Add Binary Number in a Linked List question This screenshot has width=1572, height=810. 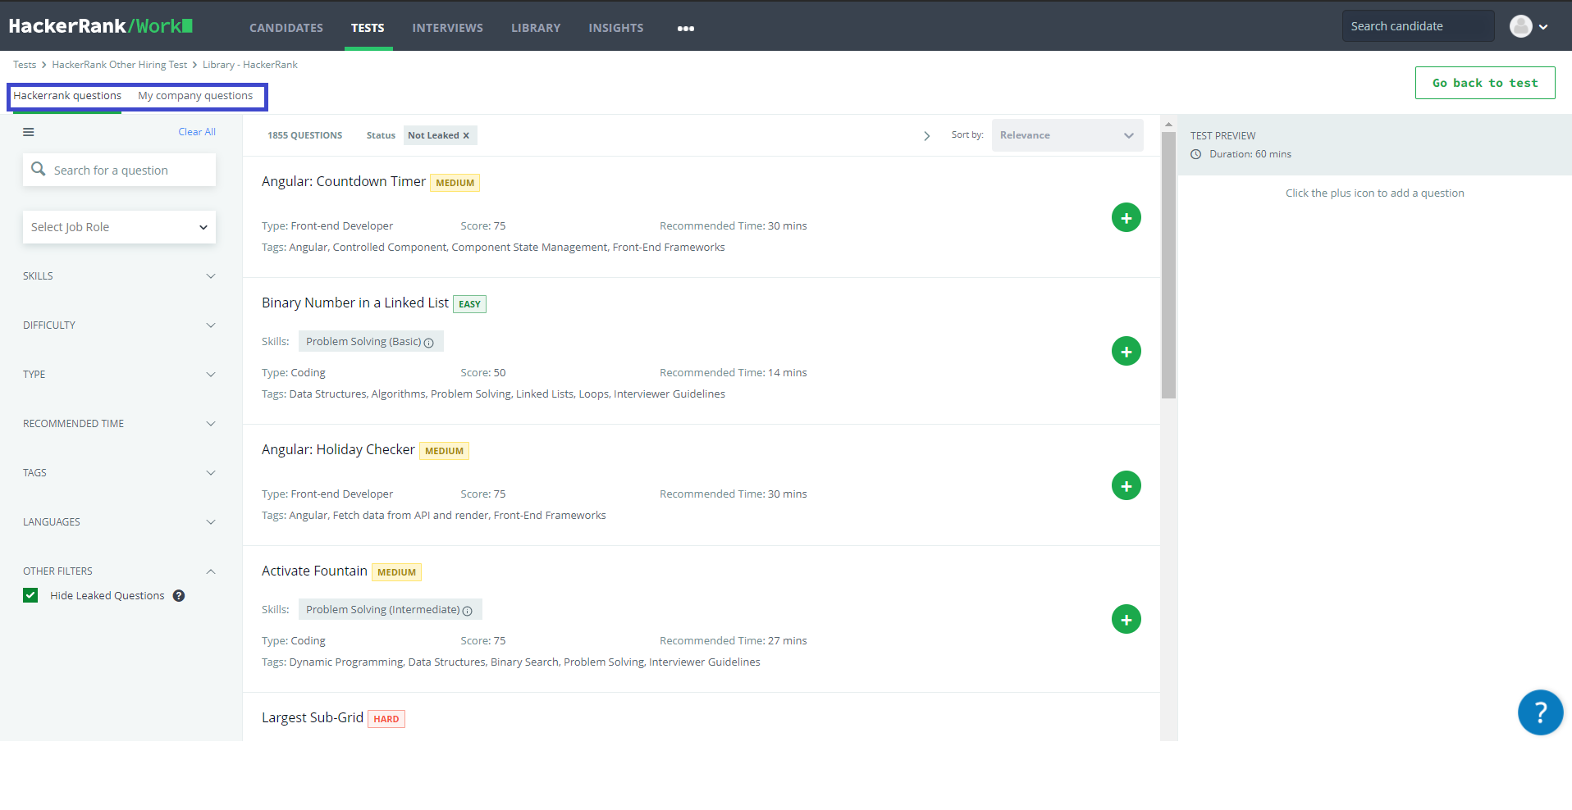point(1126,351)
